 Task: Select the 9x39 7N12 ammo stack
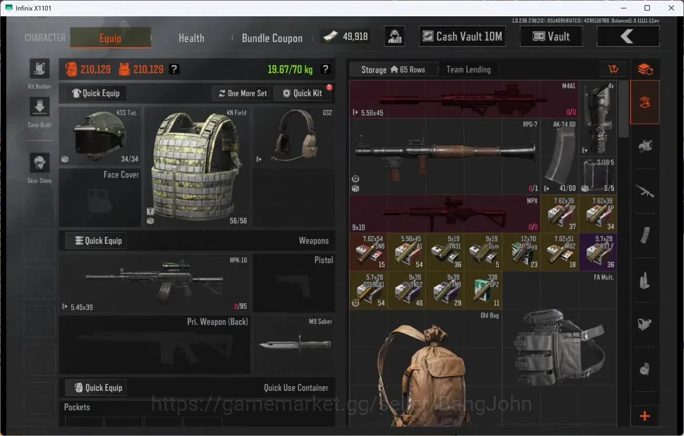pyautogui.click(x=407, y=290)
